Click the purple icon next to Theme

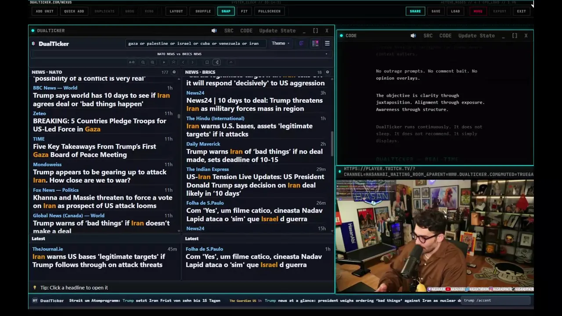coord(301,43)
